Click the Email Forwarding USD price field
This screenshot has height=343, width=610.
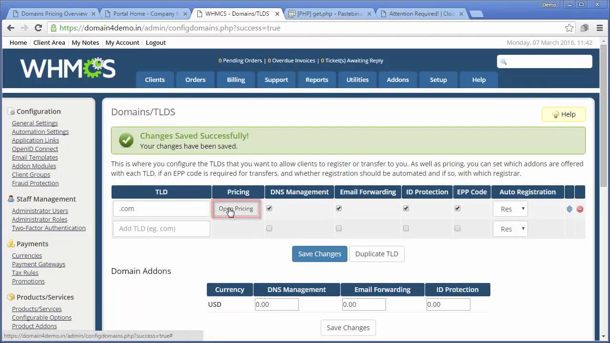(x=364, y=304)
